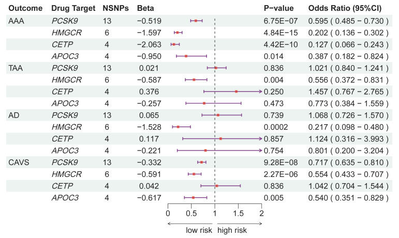Click the Drug Target column header
The height and width of the screenshot is (238, 399).
pos(72,9)
